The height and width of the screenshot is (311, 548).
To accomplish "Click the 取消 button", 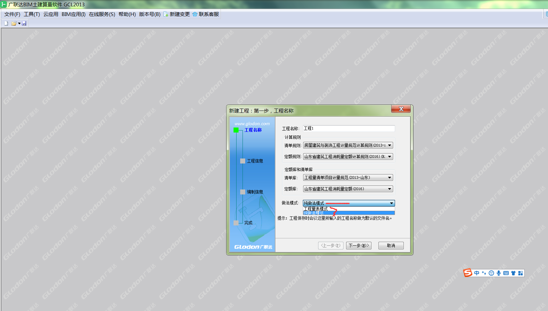I will click(391, 245).
